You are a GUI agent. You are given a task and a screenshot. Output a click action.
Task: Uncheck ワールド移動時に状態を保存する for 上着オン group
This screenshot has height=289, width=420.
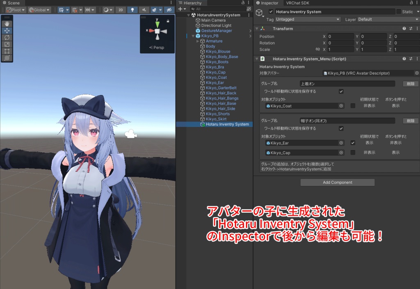point(341,91)
